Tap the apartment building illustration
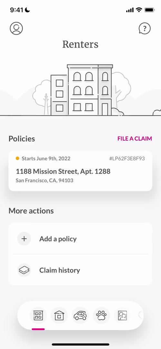This screenshot has width=161, height=349. 82,90
